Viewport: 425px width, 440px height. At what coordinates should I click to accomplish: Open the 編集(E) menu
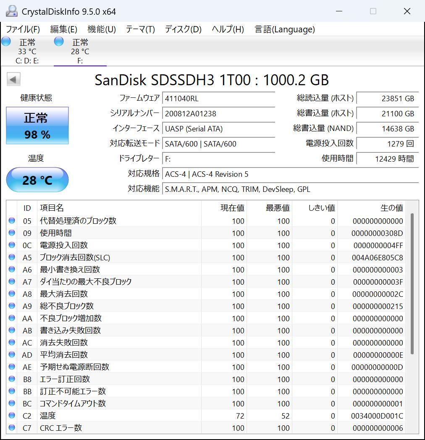click(x=64, y=29)
